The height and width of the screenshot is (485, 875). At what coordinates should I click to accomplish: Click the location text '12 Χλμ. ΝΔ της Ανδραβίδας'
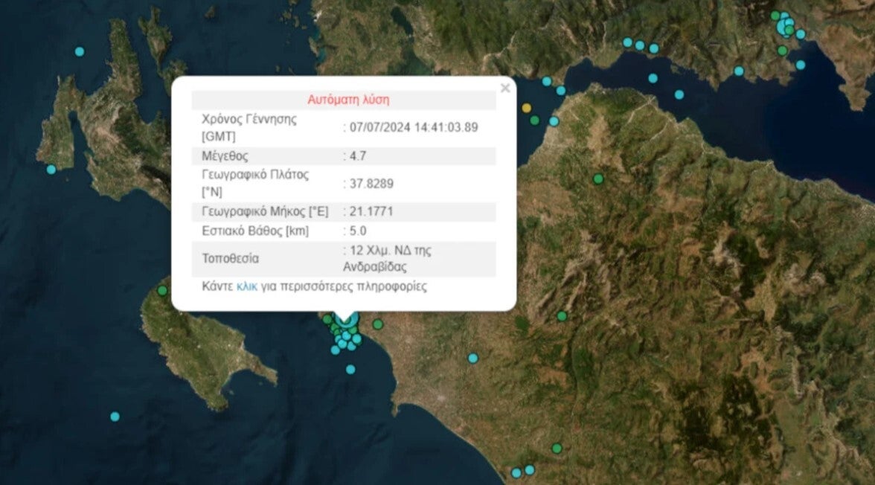(387, 259)
